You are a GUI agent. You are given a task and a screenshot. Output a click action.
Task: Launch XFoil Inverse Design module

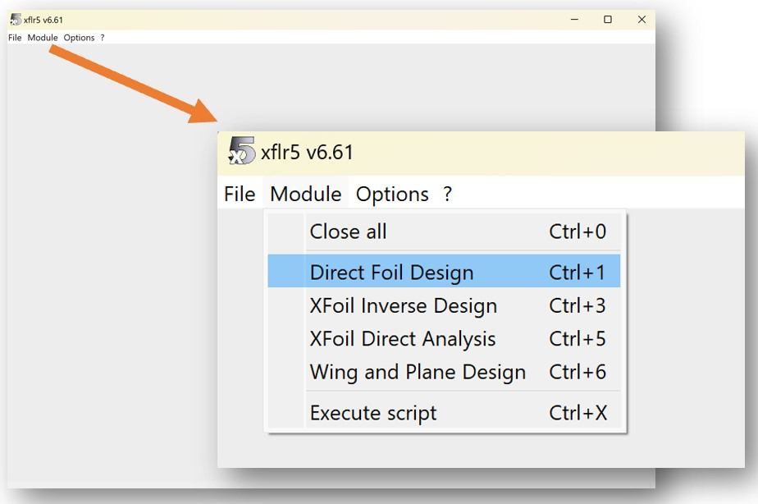coord(403,306)
